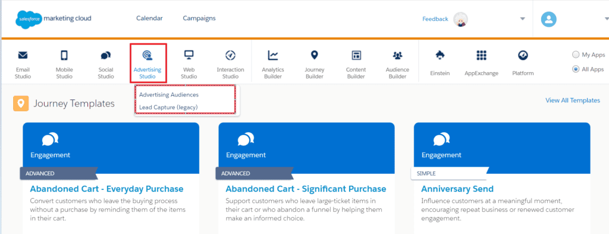
Task: Click the Einstein avatar icon
Action: (461, 19)
